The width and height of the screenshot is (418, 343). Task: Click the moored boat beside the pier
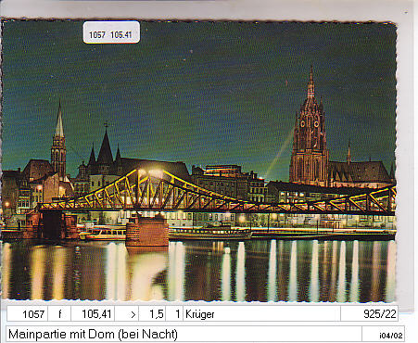104,234
